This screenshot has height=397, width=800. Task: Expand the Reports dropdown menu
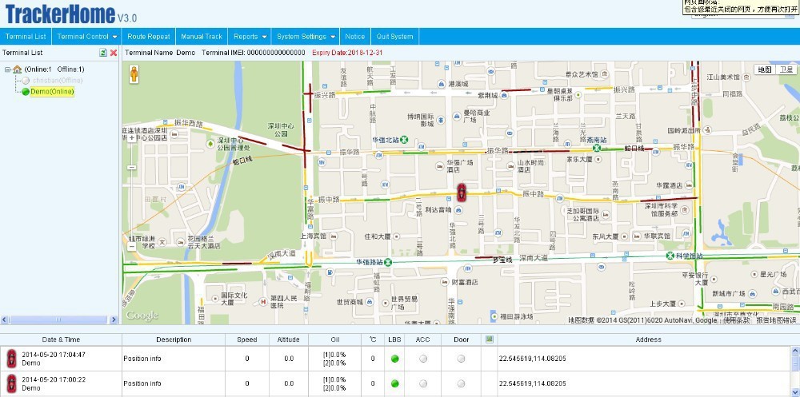pyautogui.click(x=250, y=37)
